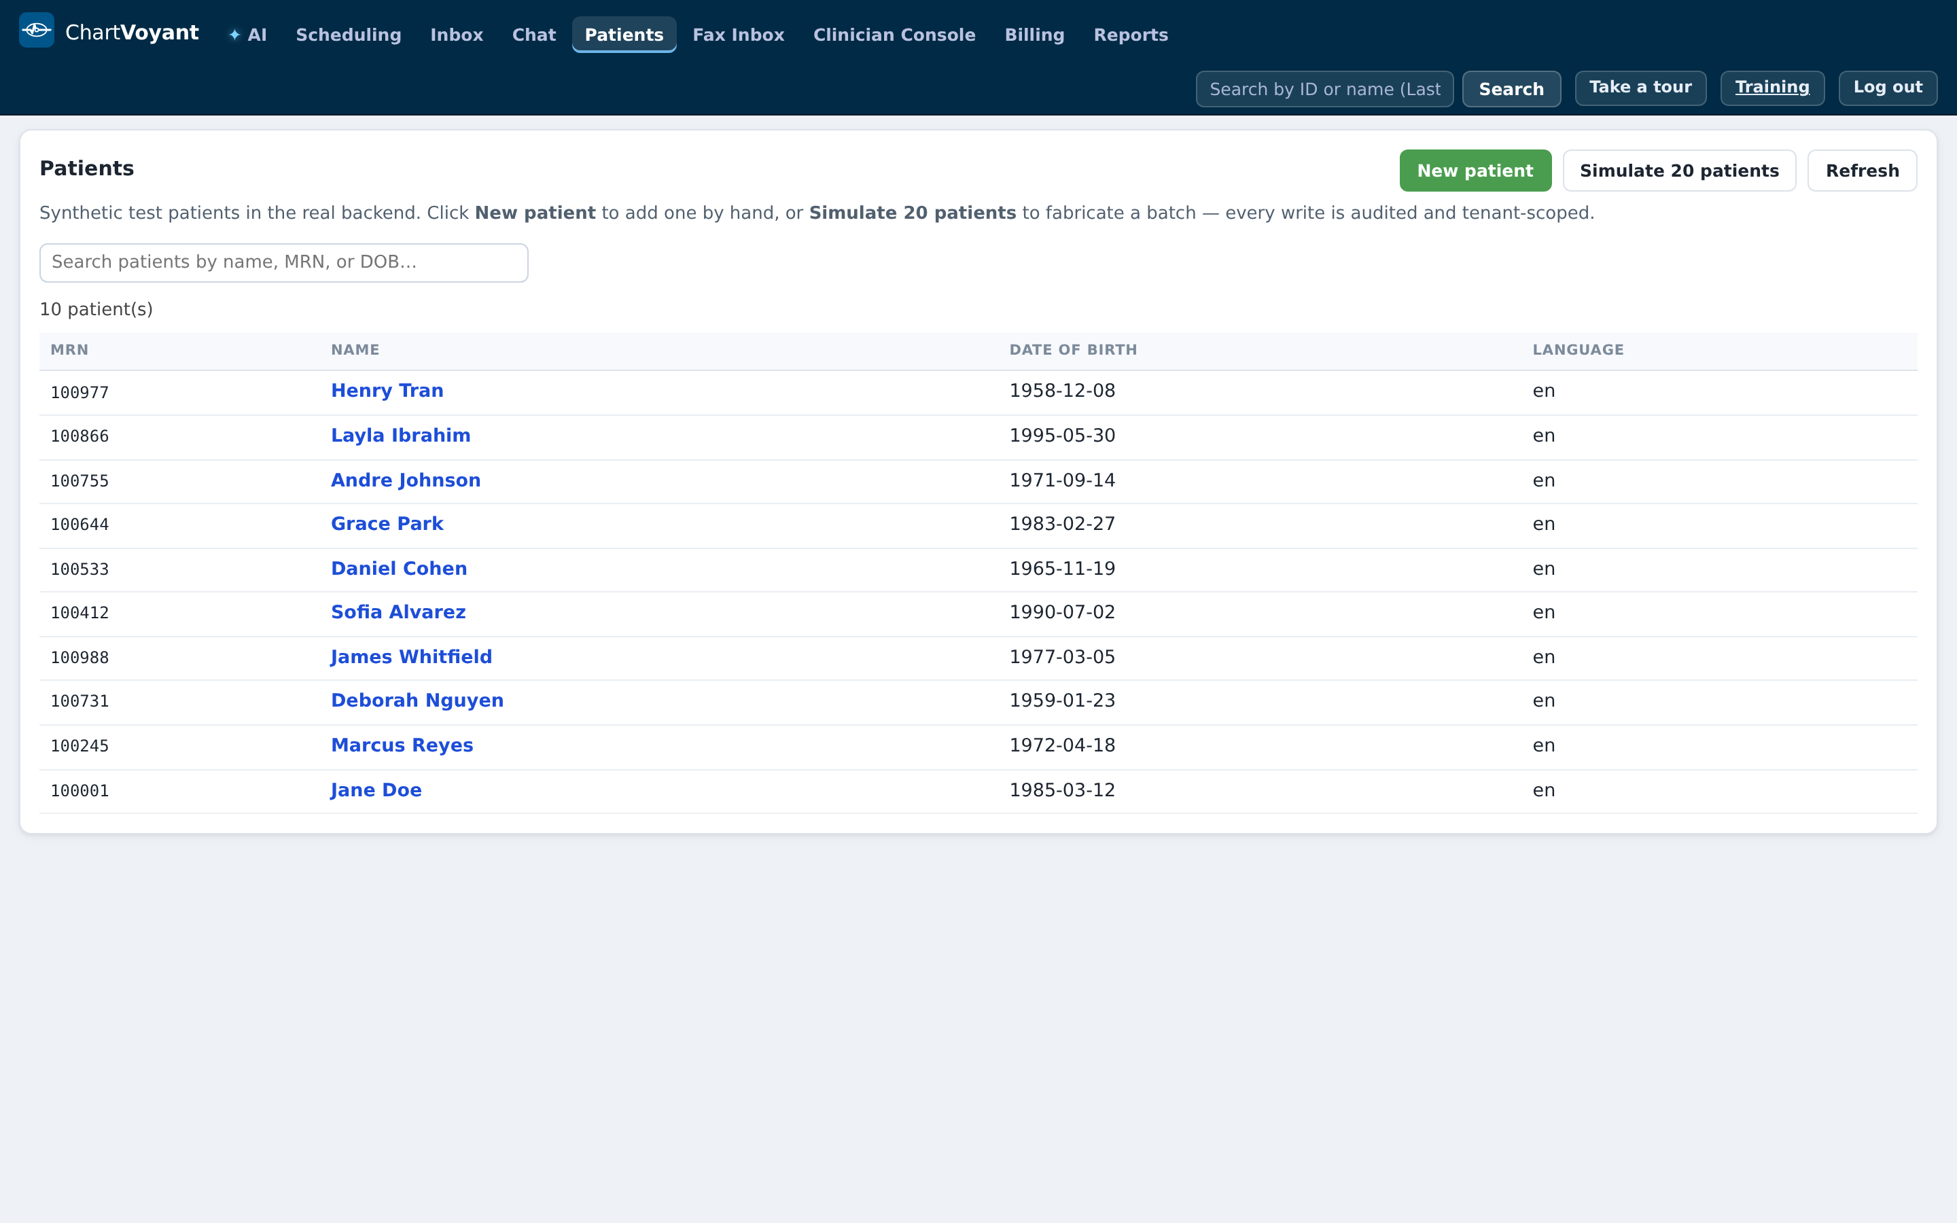Click birth date 1983-02-27
The width and height of the screenshot is (1957, 1223).
pos(1062,524)
